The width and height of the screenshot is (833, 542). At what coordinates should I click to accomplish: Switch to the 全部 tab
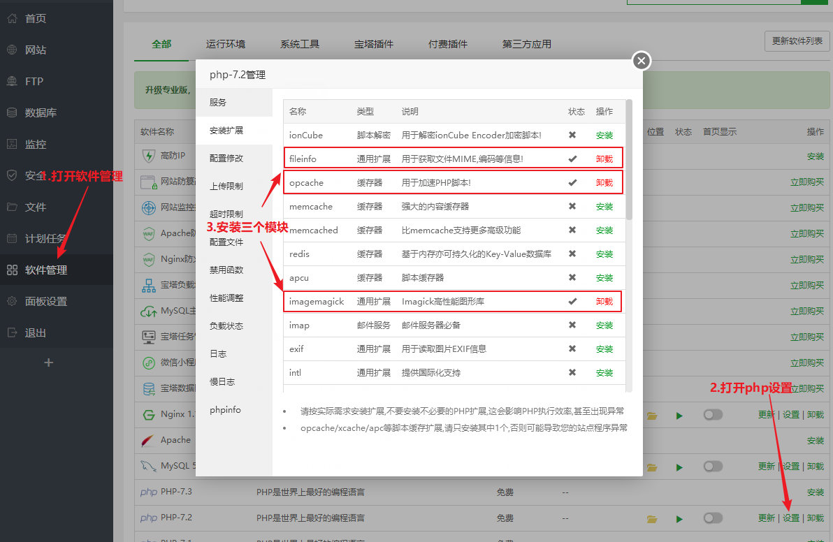pyautogui.click(x=161, y=44)
